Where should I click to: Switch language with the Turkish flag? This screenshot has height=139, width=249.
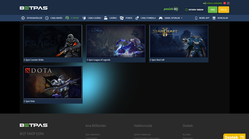coord(225,3)
